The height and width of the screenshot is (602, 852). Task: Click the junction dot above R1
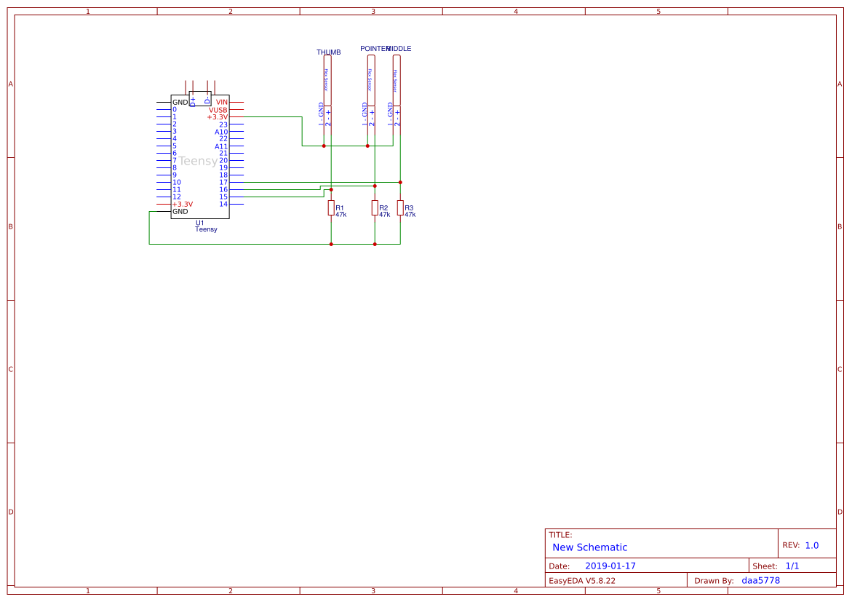coord(331,189)
